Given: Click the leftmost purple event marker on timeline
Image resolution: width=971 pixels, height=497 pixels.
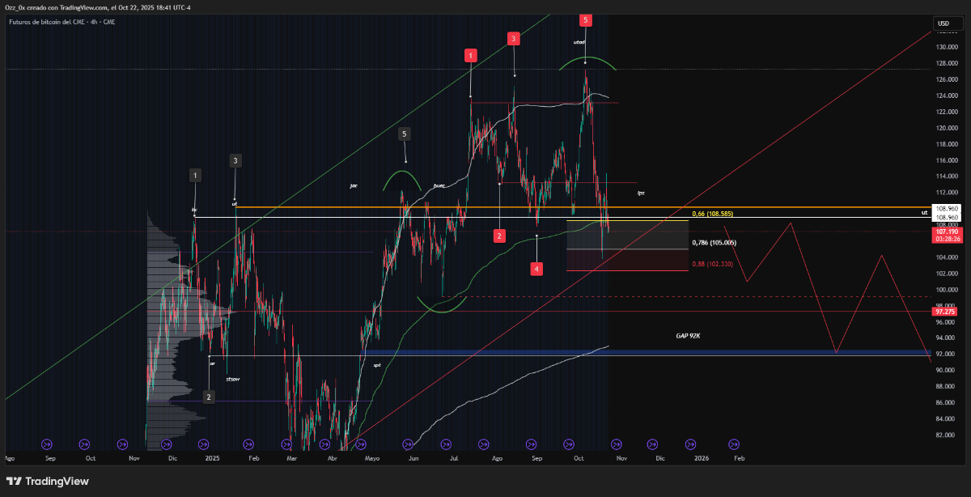Looking at the screenshot, I should click(46, 444).
